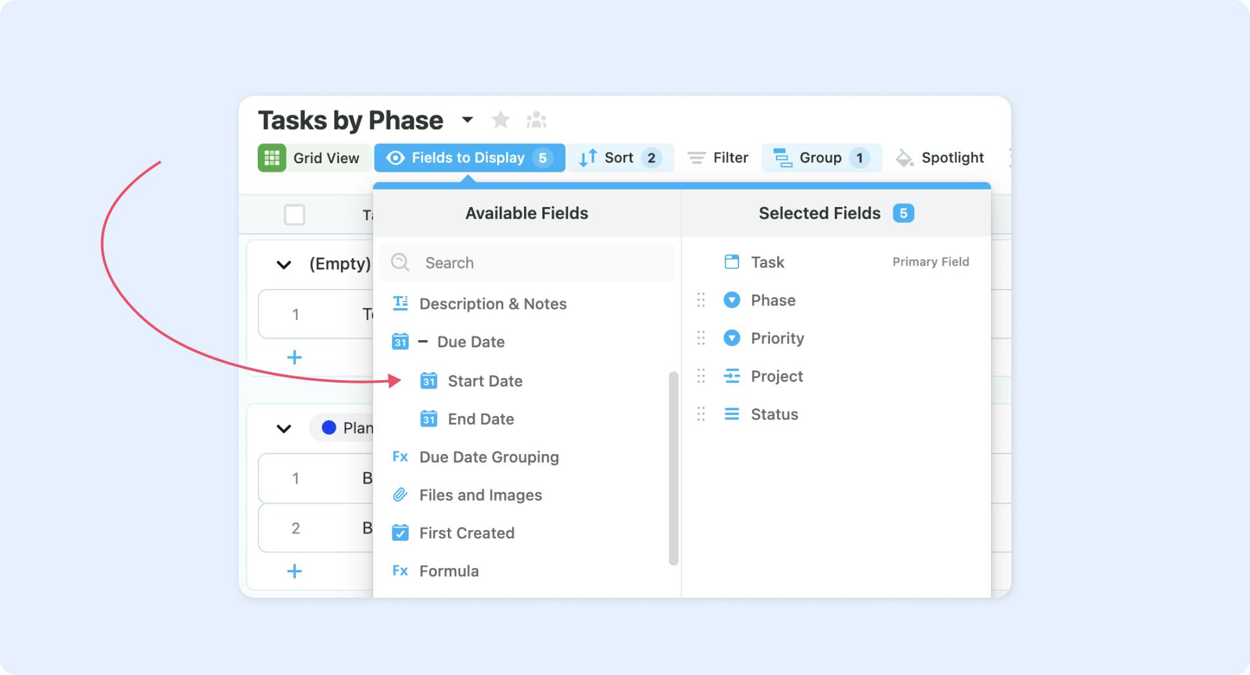Open the collaborators people icon
This screenshot has width=1250, height=675.
(536, 120)
